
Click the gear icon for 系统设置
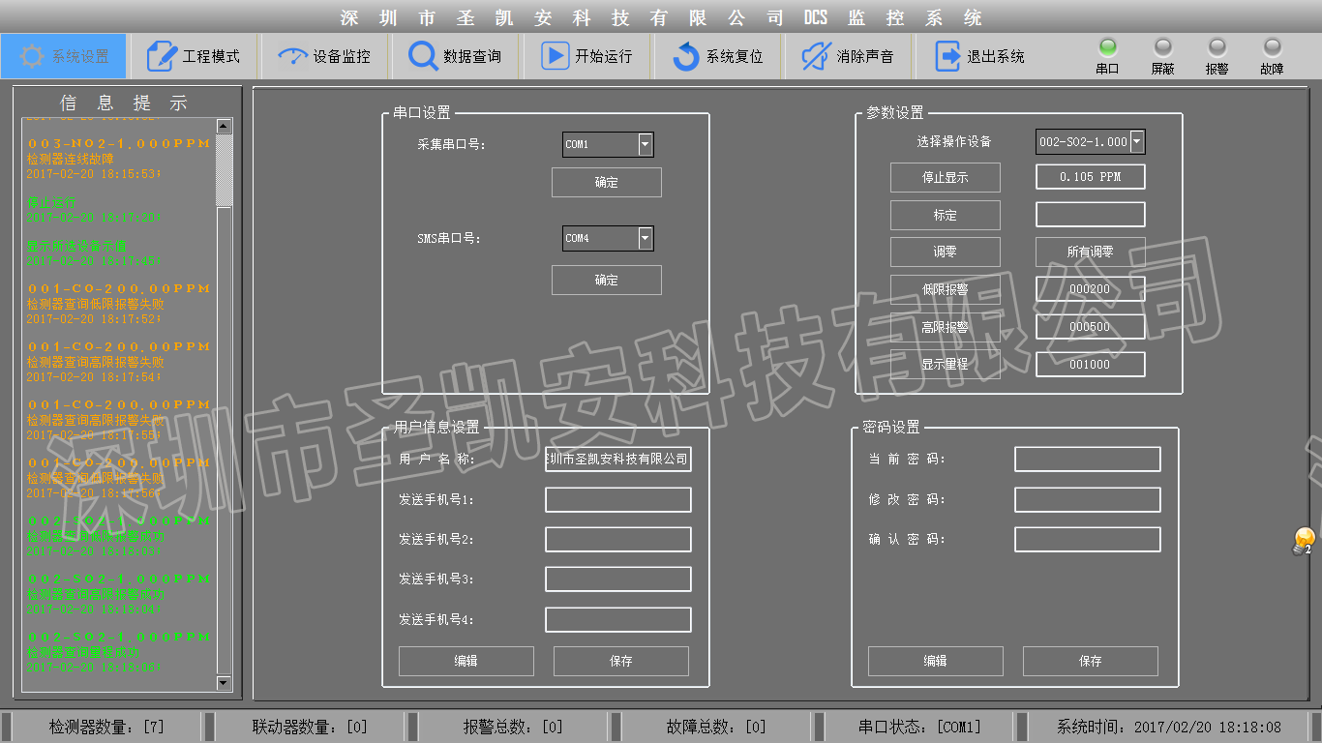32,56
